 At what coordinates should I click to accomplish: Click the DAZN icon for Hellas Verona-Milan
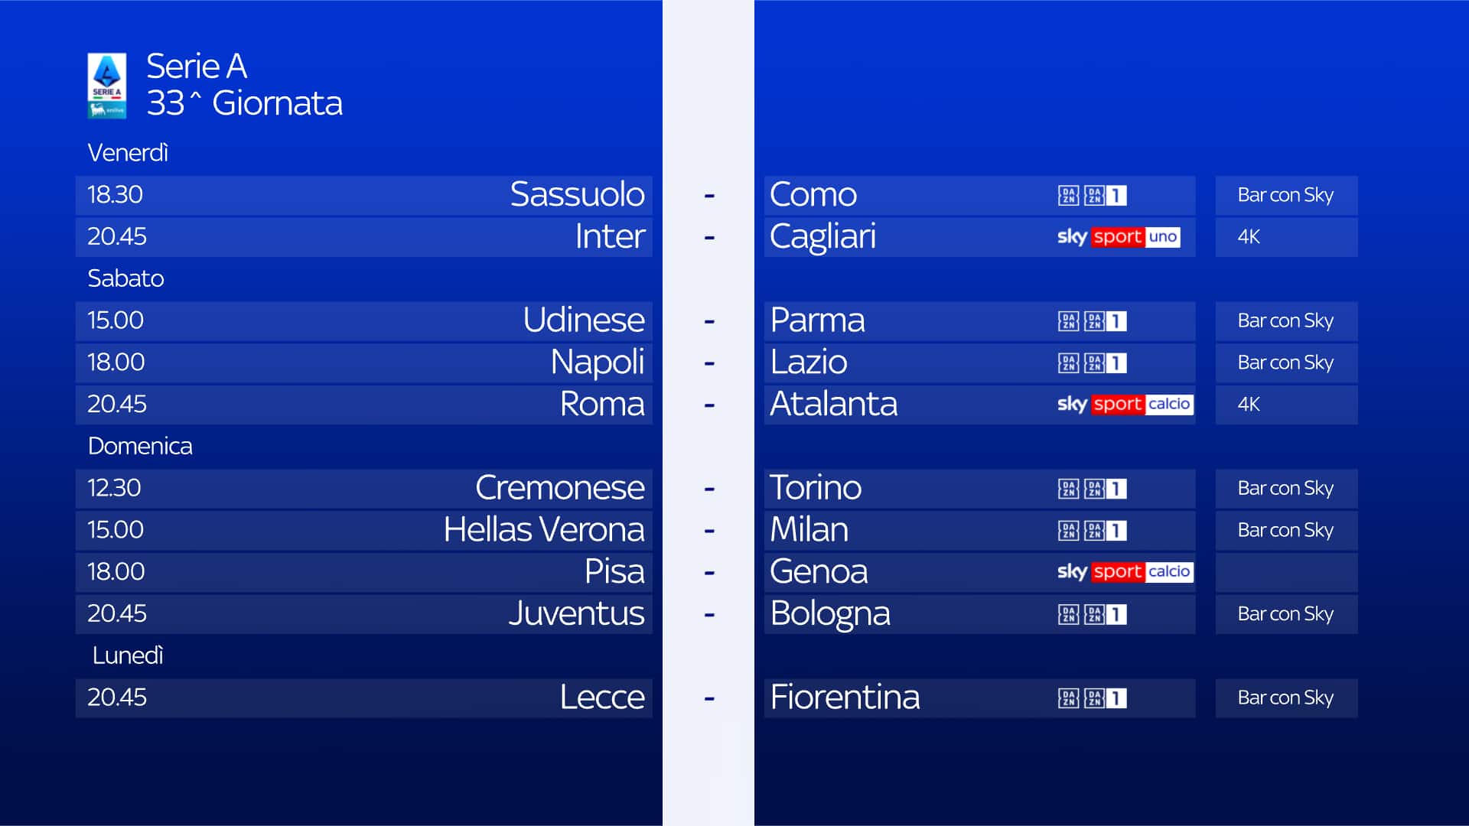coord(1068,531)
